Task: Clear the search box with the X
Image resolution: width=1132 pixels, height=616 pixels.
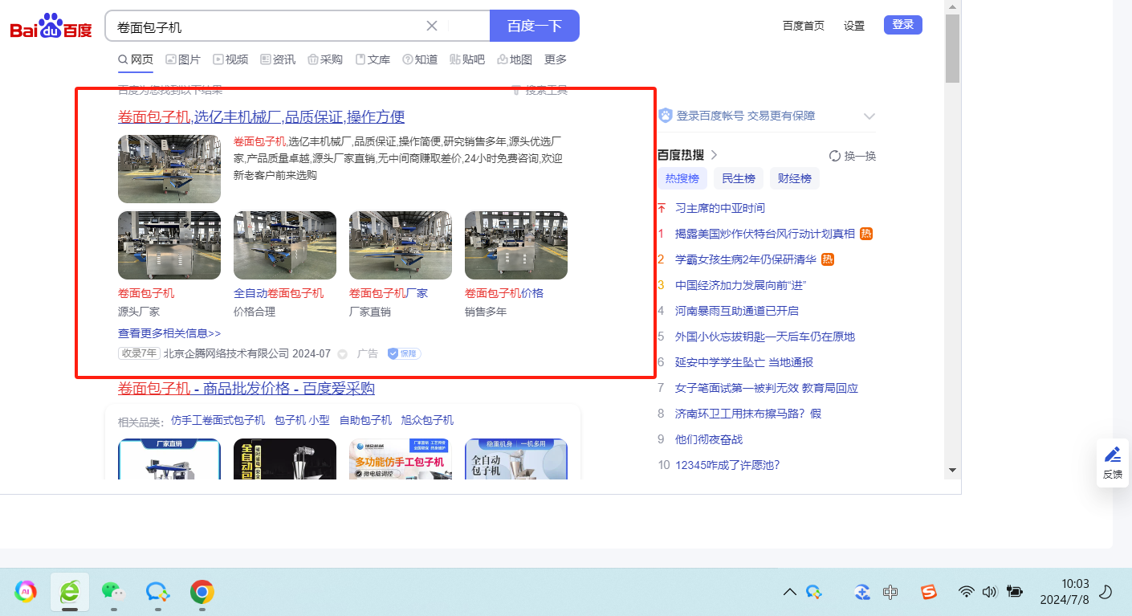Action: [x=431, y=26]
